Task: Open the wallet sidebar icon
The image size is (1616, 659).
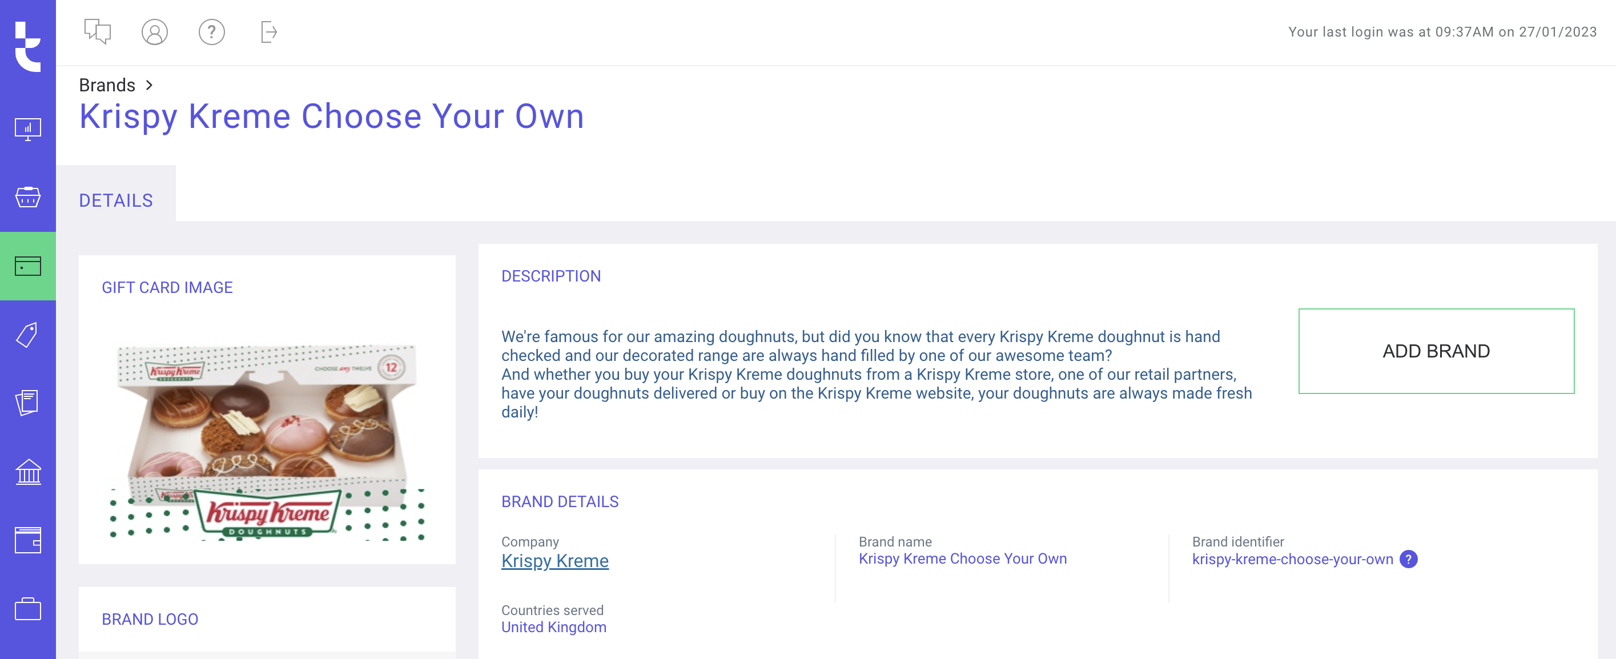Action: click(27, 540)
